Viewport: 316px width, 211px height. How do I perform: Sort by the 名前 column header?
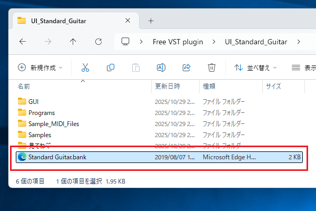pyautogui.click(x=24, y=85)
